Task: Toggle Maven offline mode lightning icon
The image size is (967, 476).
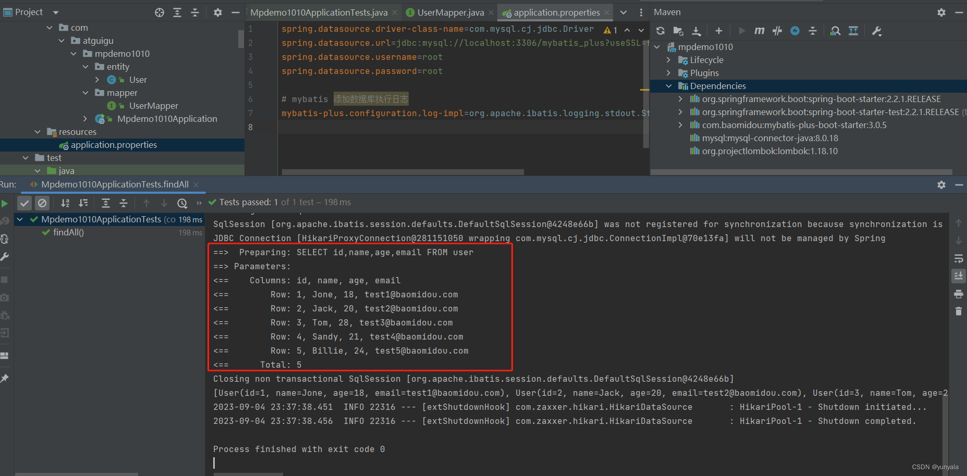Action: click(795, 31)
